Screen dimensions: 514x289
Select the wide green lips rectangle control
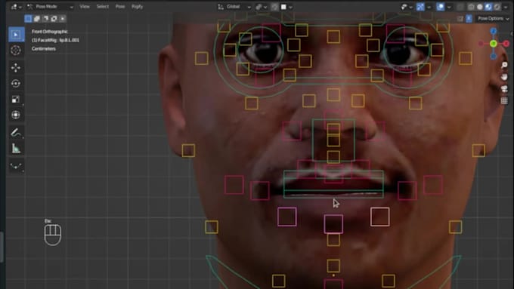[x=333, y=184]
